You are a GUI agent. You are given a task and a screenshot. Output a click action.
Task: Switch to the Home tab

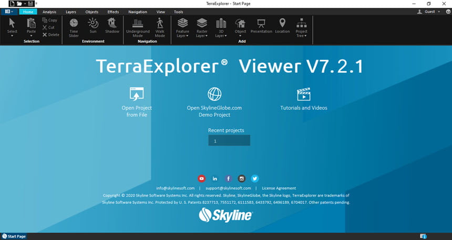28,12
